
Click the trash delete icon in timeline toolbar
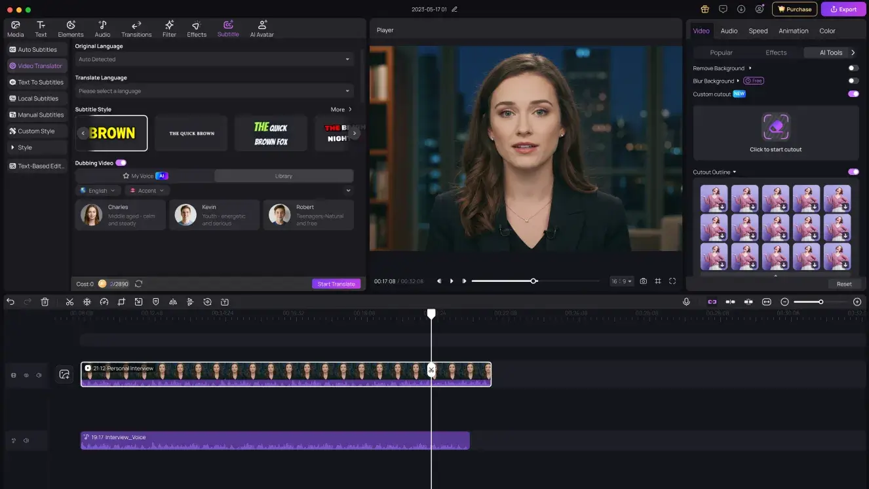(45, 302)
